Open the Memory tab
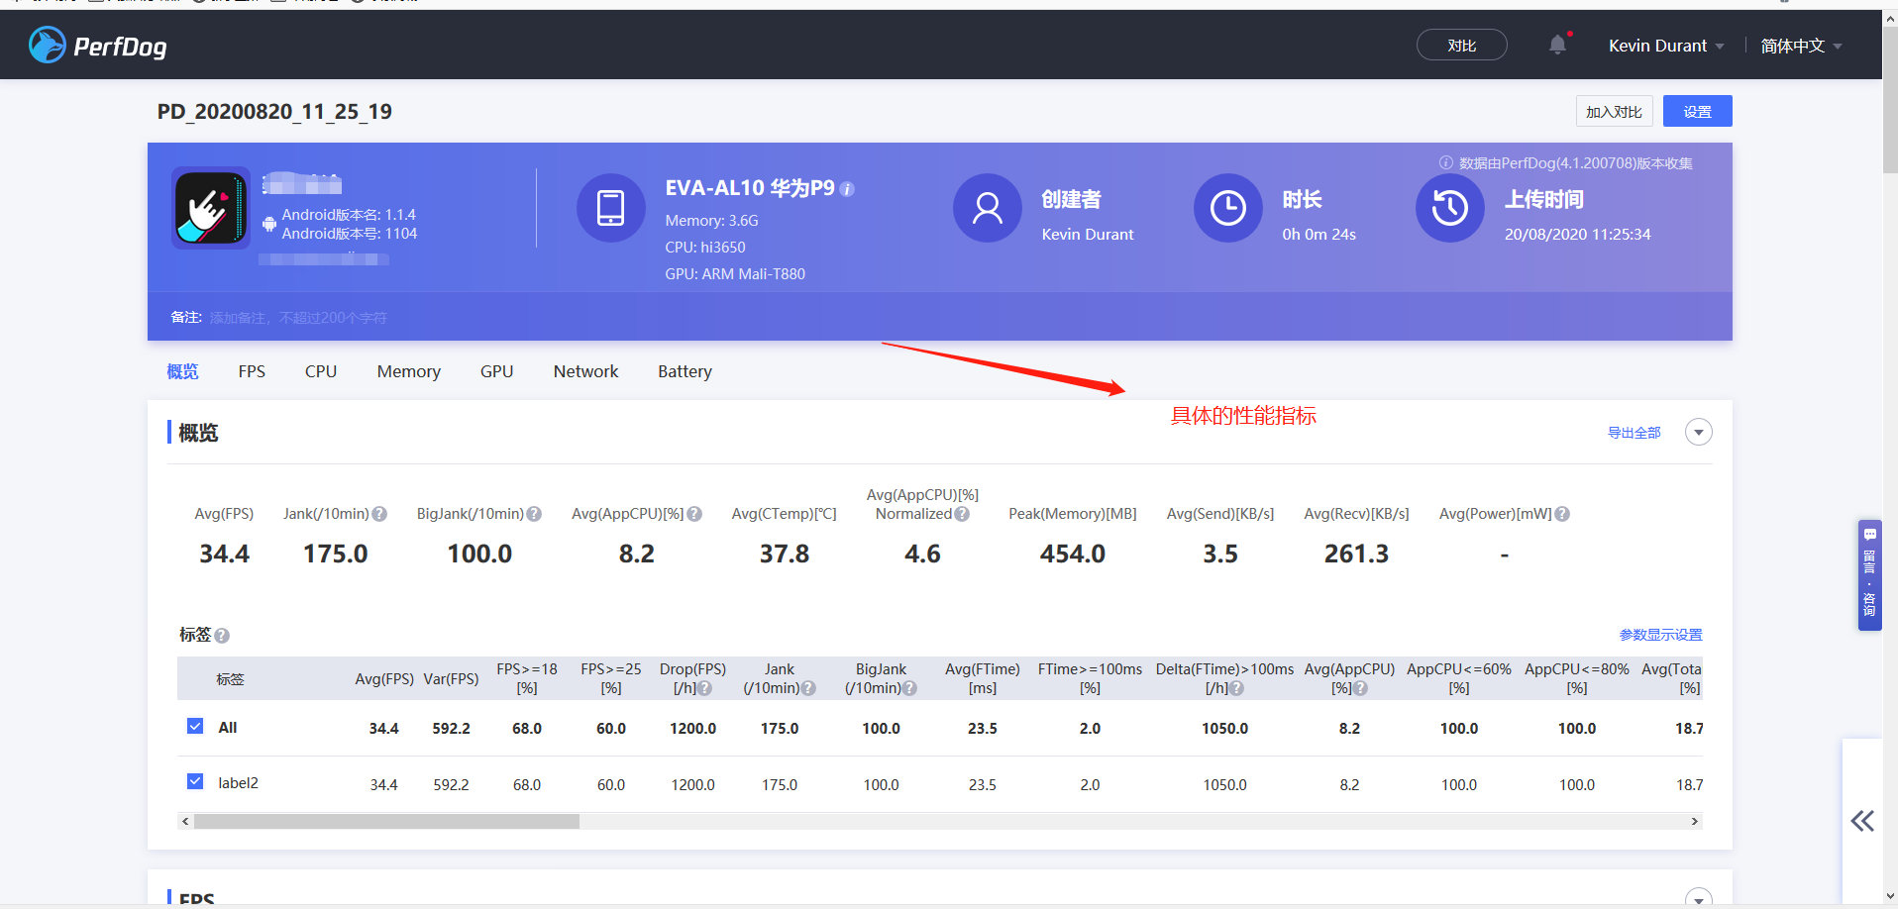This screenshot has height=909, width=1898. tap(409, 371)
